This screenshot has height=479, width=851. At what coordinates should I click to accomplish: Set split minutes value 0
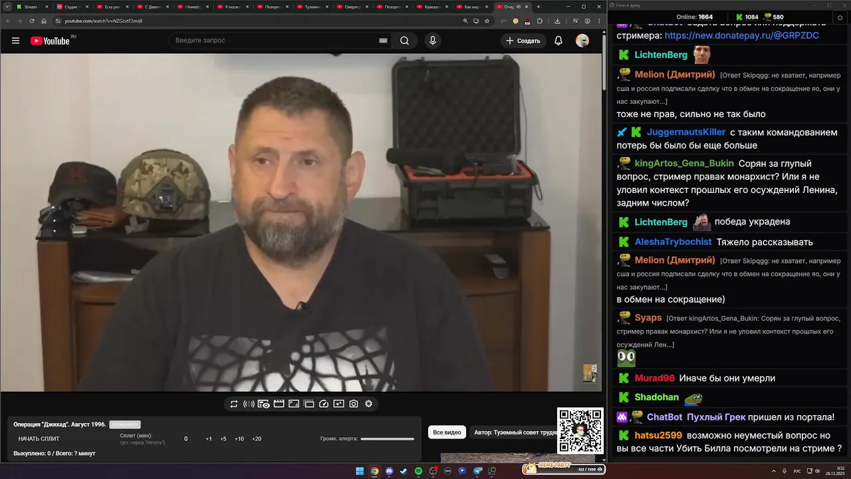pyautogui.click(x=185, y=439)
